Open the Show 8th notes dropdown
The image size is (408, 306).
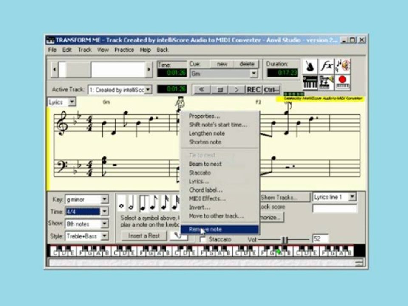[x=105, y=224]
